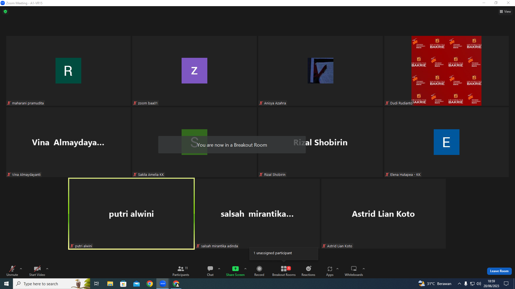Click the Dudi Rudianto Bakrie video tile
The height and width of the screenshot is (289, 515).
(446, 71)
